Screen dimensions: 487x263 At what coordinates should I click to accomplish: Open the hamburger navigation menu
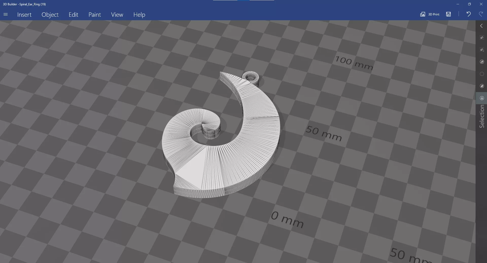[x=6, y=14]
